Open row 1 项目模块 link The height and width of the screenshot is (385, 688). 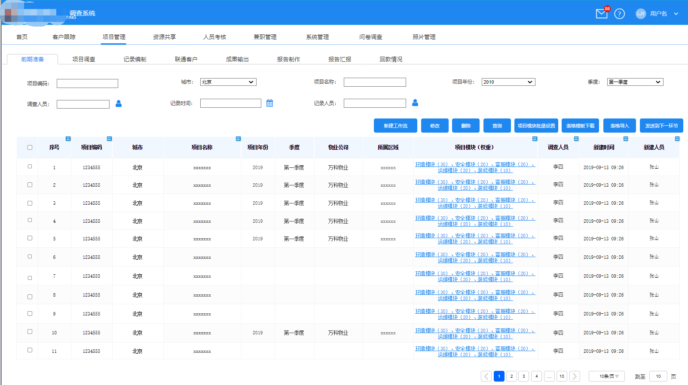pyautogui.click(x=475, y=167)
